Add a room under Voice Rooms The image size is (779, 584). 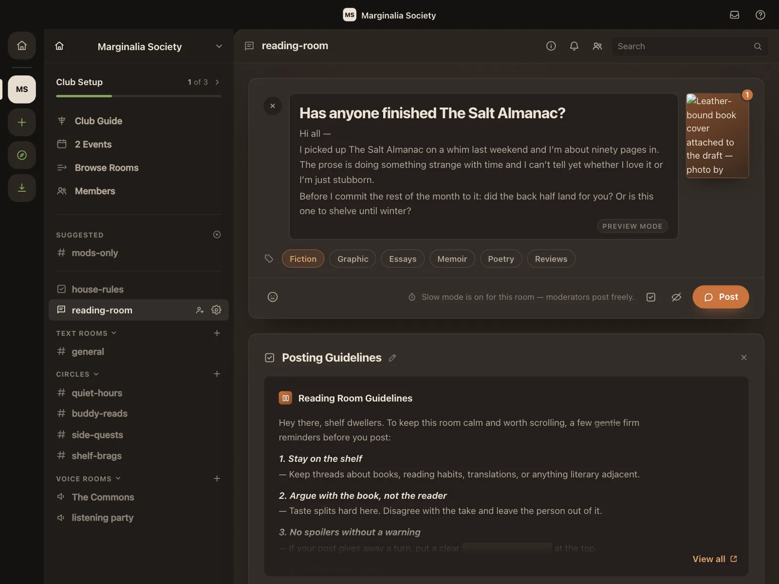point(217,478)
